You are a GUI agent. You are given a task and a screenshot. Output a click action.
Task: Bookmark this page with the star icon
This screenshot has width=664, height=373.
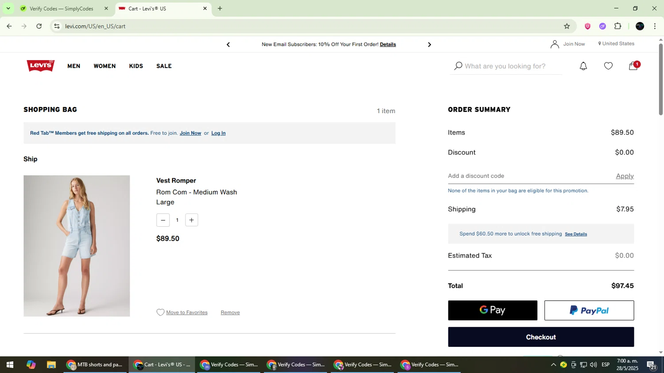567,26
